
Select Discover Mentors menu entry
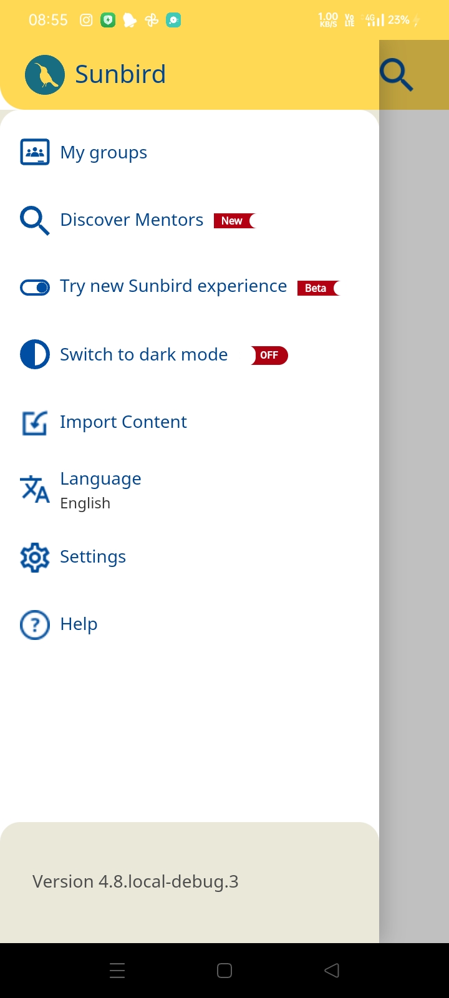pyautogui.click(x=132, y=220)
